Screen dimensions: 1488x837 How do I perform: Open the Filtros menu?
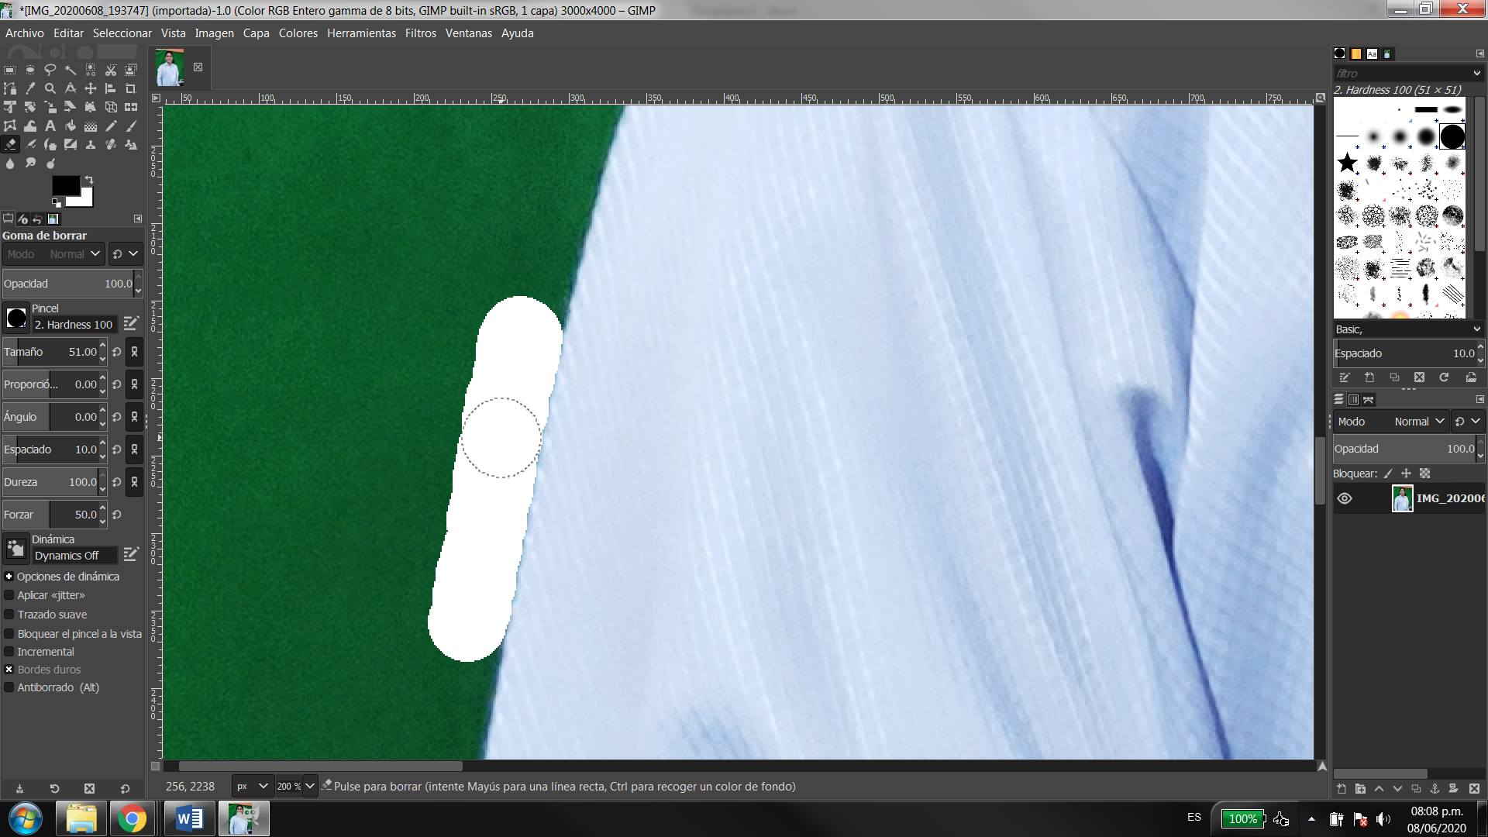tap(420, 33)
